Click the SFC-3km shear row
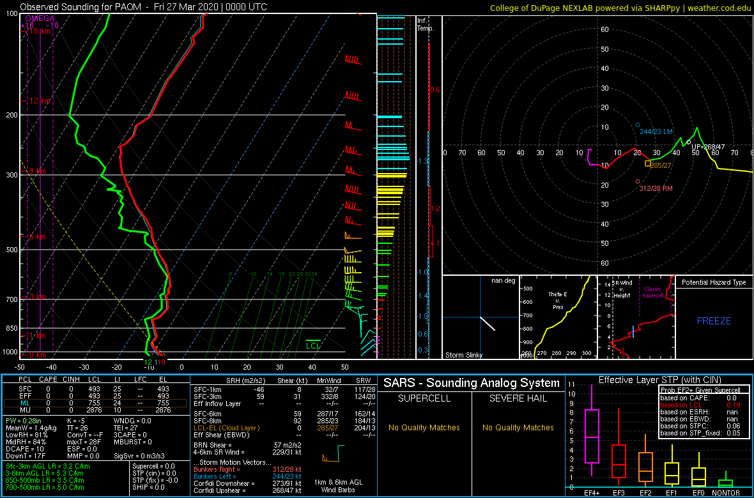Screen dimensions: 754x498 pyautogui.click(x=285, y=396)
